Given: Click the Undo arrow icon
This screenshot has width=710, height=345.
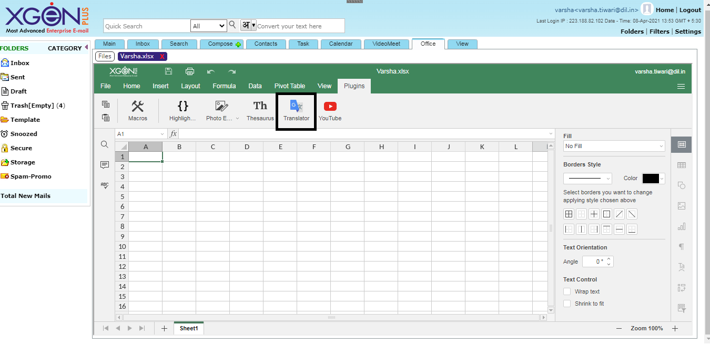Looking at the screenshot, I should point(211,71).
